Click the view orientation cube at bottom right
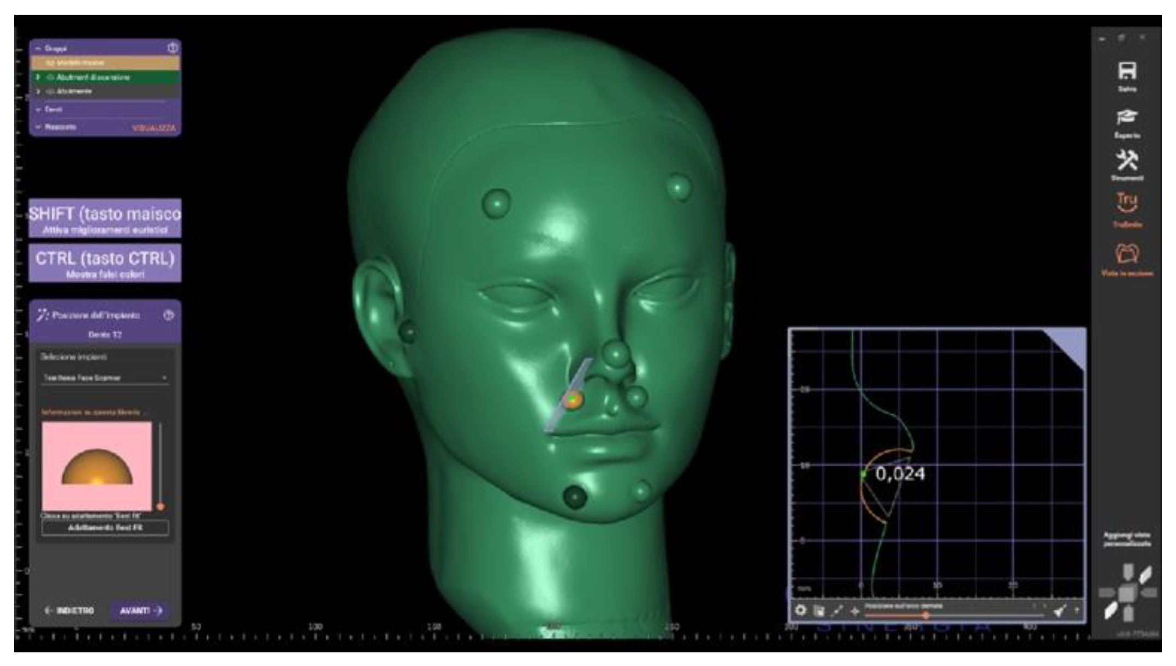Image resolution: width=1176 pixels, height=666 pixels. tap(1127, 593)
